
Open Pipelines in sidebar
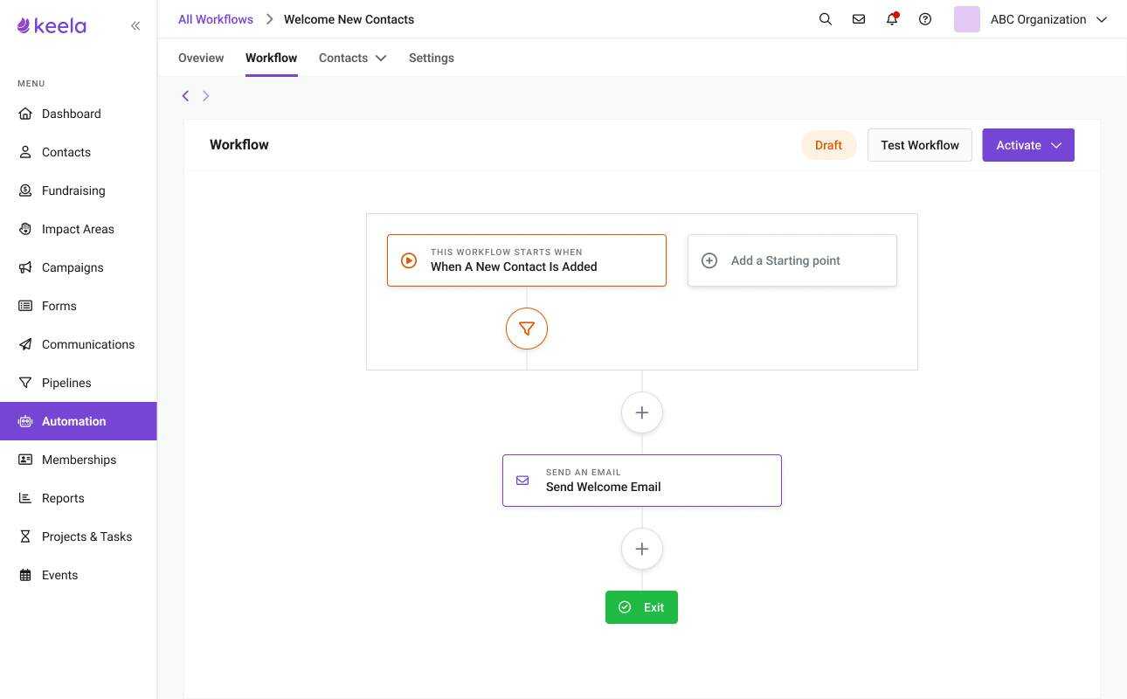(x=79, y=383)
